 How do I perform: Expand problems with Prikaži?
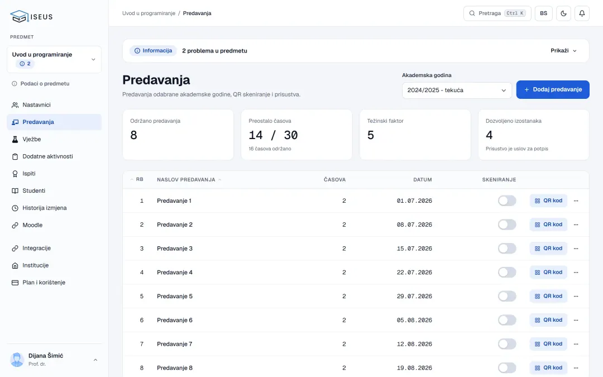click(563, 50)
